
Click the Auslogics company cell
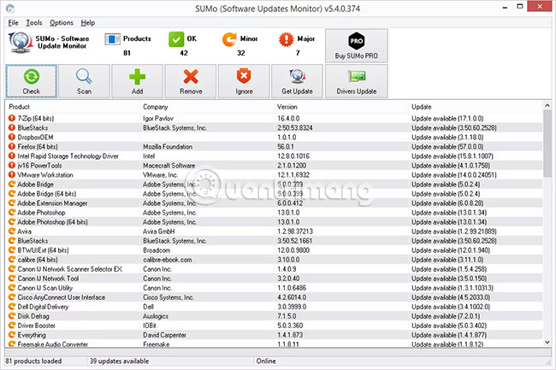pyautogui.click(x=156, y=316)
